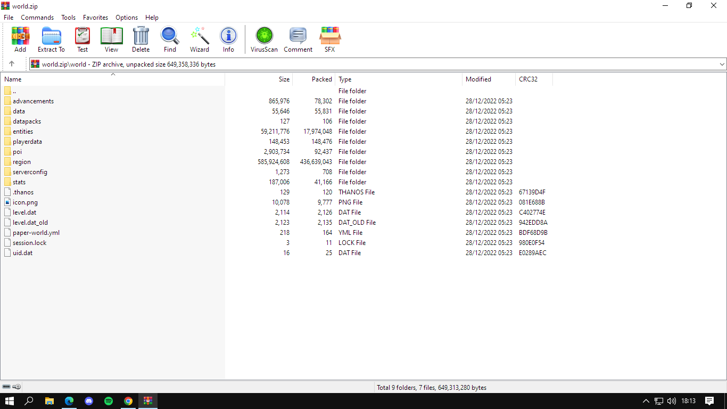Click the Type cell 'YML File'
Image resolution: width=727 pixels, height=409 pixels.
click(x=350, y=233)
